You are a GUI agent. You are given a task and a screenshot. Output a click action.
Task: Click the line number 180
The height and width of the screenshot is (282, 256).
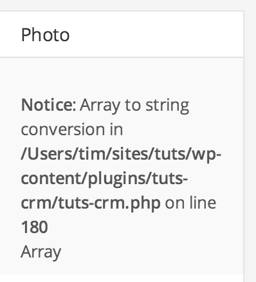[34, 227]
